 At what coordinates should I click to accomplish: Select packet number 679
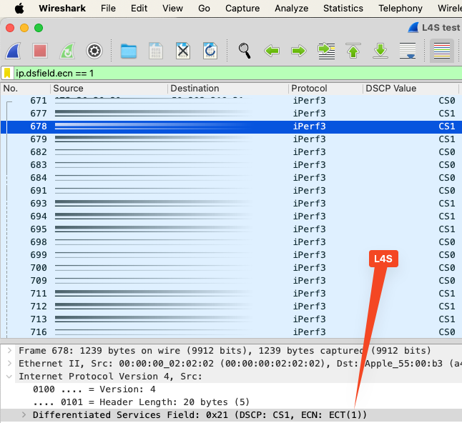(231, 139)
